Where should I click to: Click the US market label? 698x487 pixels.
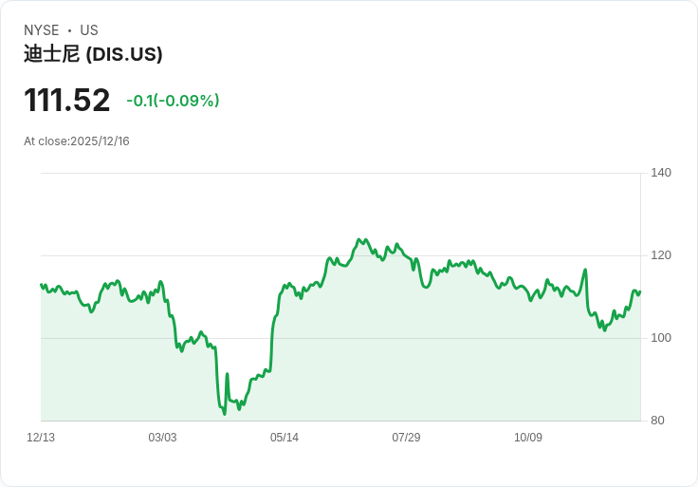(x=89, y=30)
